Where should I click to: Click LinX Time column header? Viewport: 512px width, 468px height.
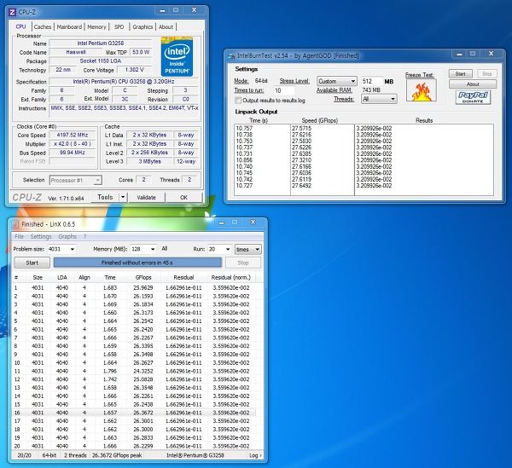[110, 277]
